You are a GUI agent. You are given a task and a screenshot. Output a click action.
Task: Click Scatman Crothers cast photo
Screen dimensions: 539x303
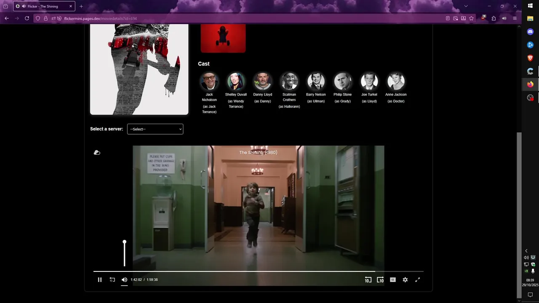[289, 81]
